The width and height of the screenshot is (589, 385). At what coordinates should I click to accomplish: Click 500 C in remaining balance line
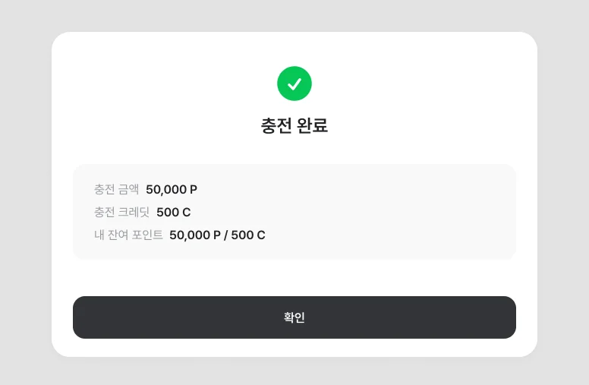(x=248, y=235)
